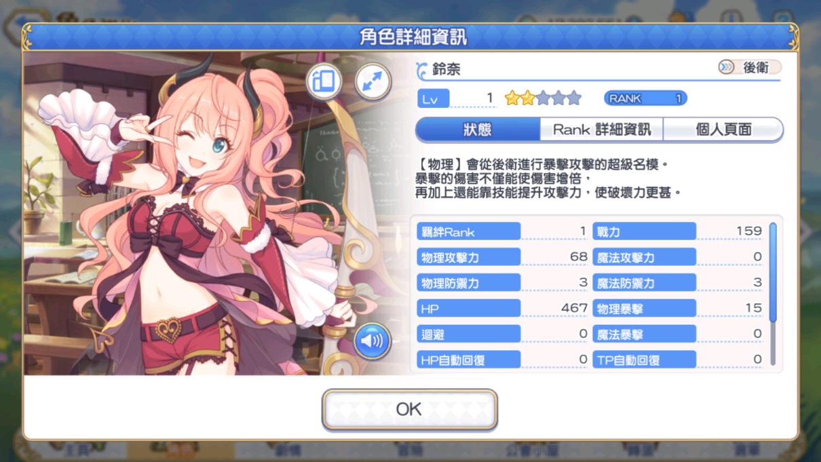Switch the character card view icon
Image resolution: width=821 pixels, height=462 pixels.
pyautogui.click(x=324, y=81)
